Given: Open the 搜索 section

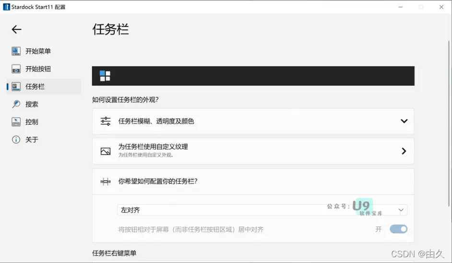Looking at the screenshot, I should pos(44,104).
